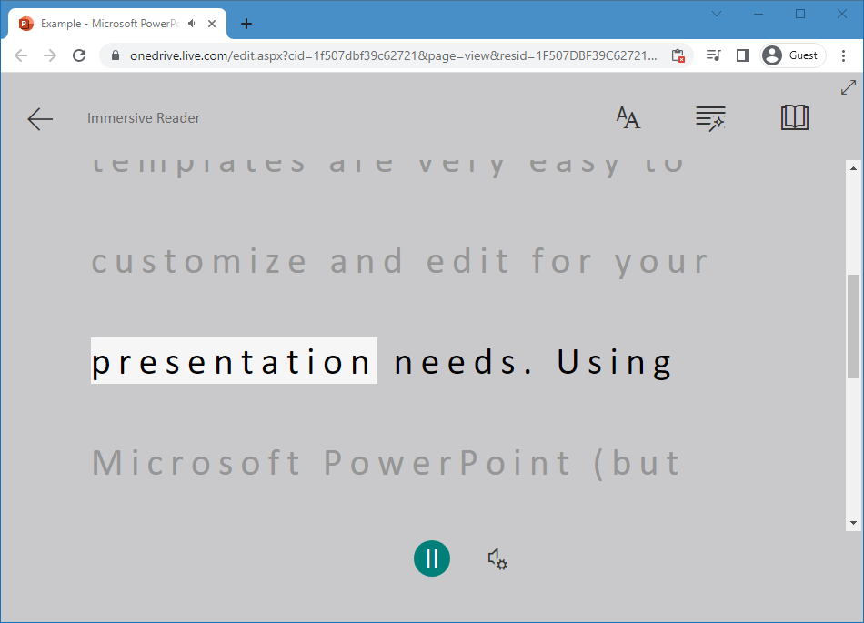This screenshot has height=623, width=864.
Task: Expand the tab search chevron
Action: [716, 14]
